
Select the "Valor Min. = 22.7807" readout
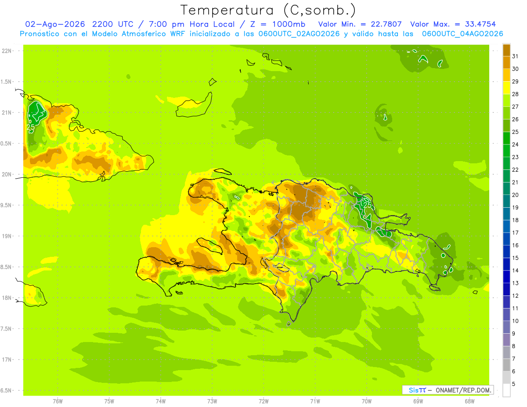pyautogui.click(x=360, y=24)
